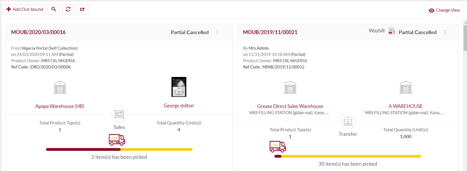Open the Waybill document icon
Image resolution: width=467 pixels, height=171 pixels.
392,31
